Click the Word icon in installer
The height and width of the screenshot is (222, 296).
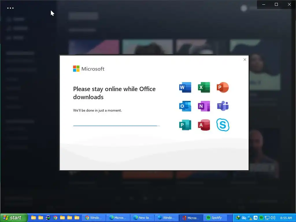point(185,87)
